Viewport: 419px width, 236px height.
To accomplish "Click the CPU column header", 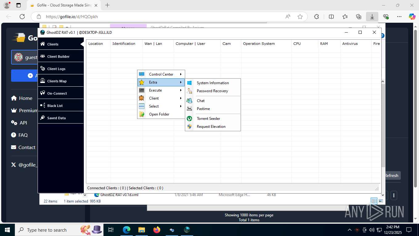I will (x=305, y=44).
